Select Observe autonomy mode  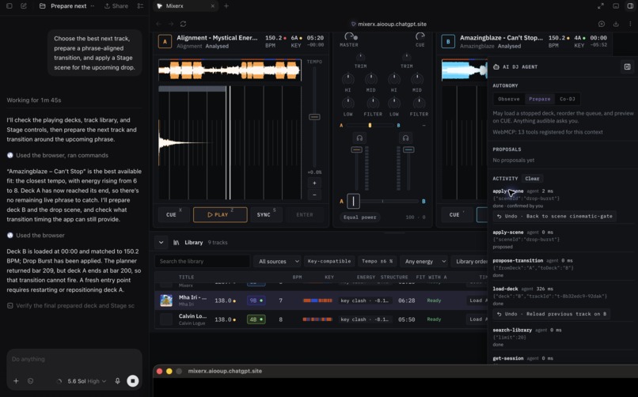point(509,99)
